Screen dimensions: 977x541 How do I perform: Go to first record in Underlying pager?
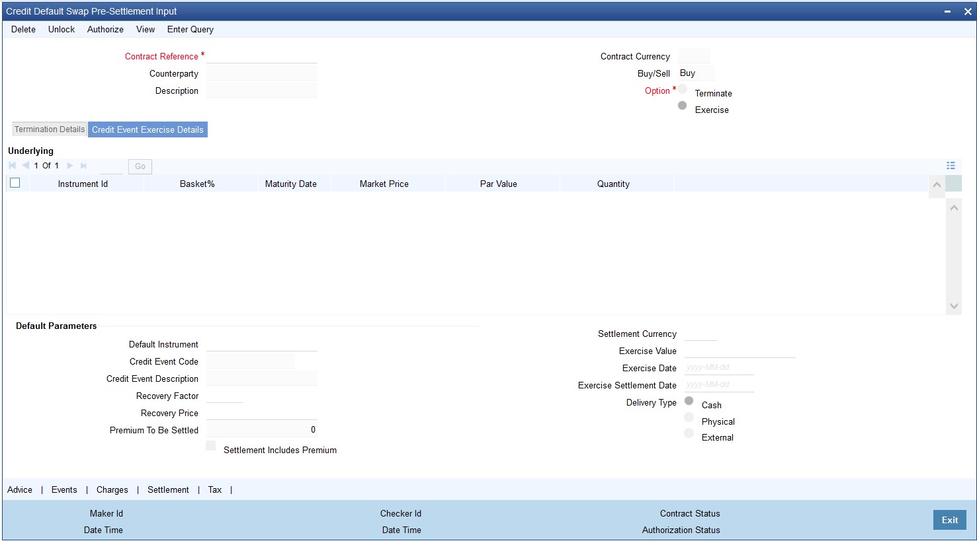[x=13, y=166]
